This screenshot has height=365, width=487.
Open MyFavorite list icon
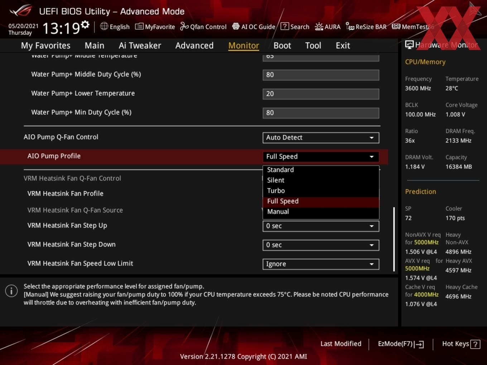139,26
